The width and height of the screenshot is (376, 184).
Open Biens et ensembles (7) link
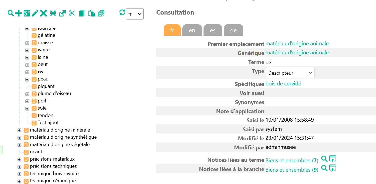point(292,160)
